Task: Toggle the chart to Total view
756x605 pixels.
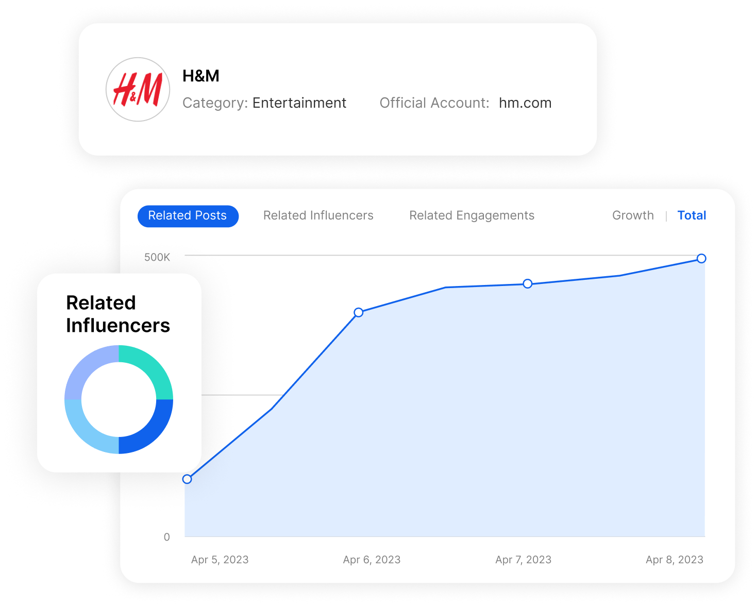Action: (x=691, y=216)
